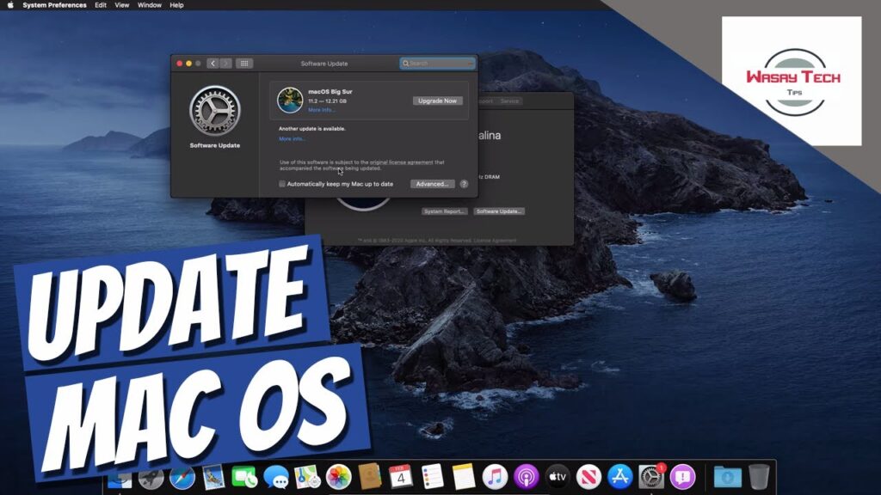
Task: Open the Downloads folder stack in dock
Action: tap(728, 477)
